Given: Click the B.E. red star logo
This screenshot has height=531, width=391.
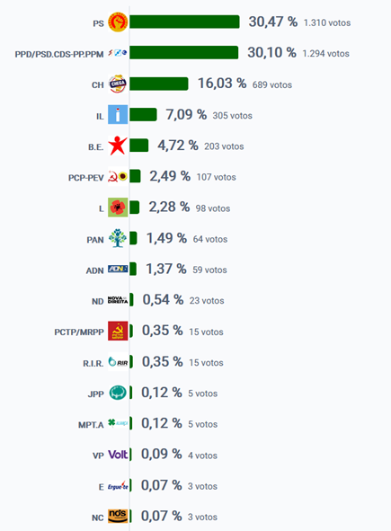Looking at the screenshot, I should [118, 146].
